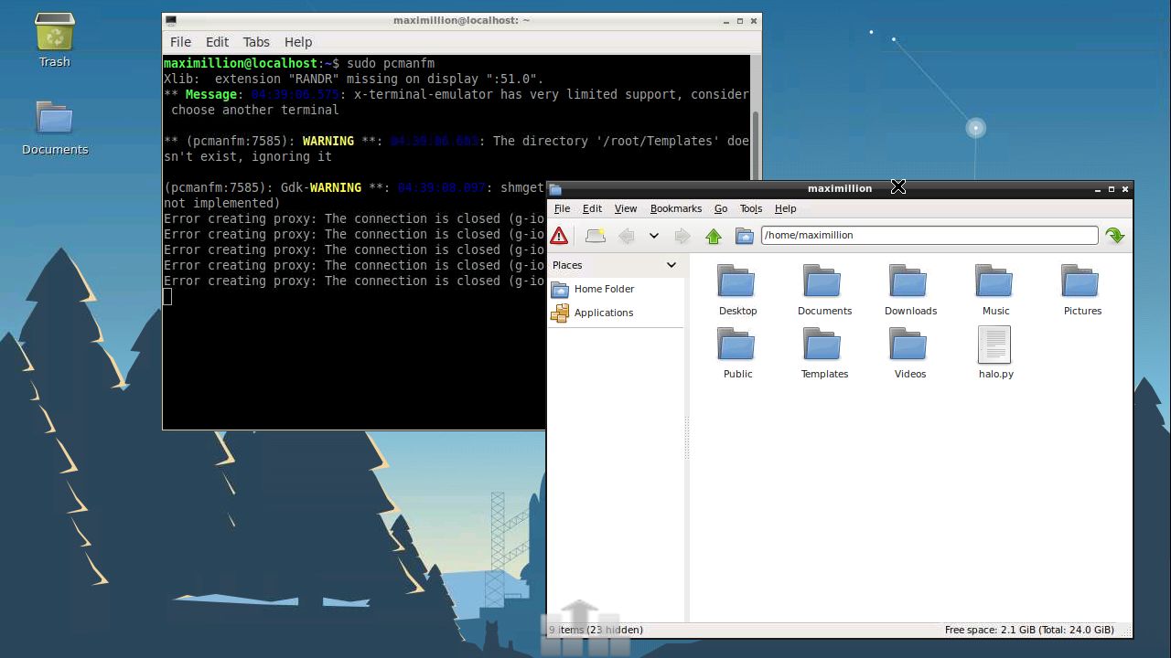Expand the Places combo box
1171x658 pixels.
coord(615,265)
